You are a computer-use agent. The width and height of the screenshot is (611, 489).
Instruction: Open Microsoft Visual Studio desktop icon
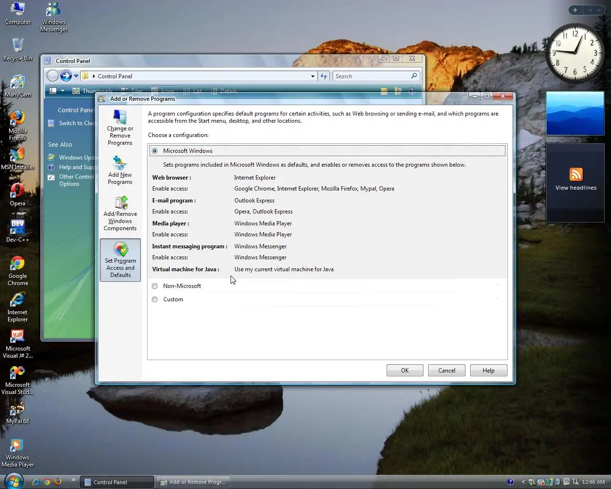tap(18, 380)
